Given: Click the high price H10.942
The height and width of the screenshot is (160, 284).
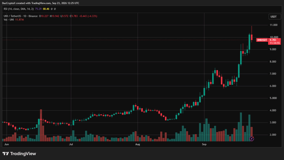Looking at the screenshot, I should tap(55, 16).
